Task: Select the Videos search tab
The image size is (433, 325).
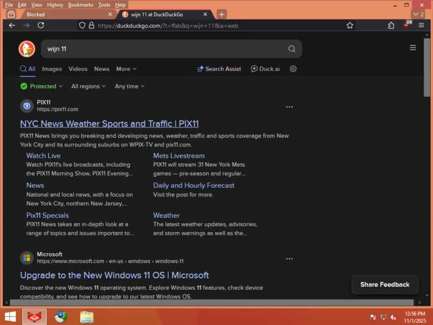Action: (78, 69)
